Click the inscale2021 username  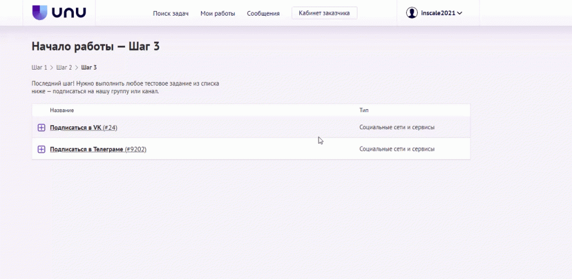coord(438,13)
